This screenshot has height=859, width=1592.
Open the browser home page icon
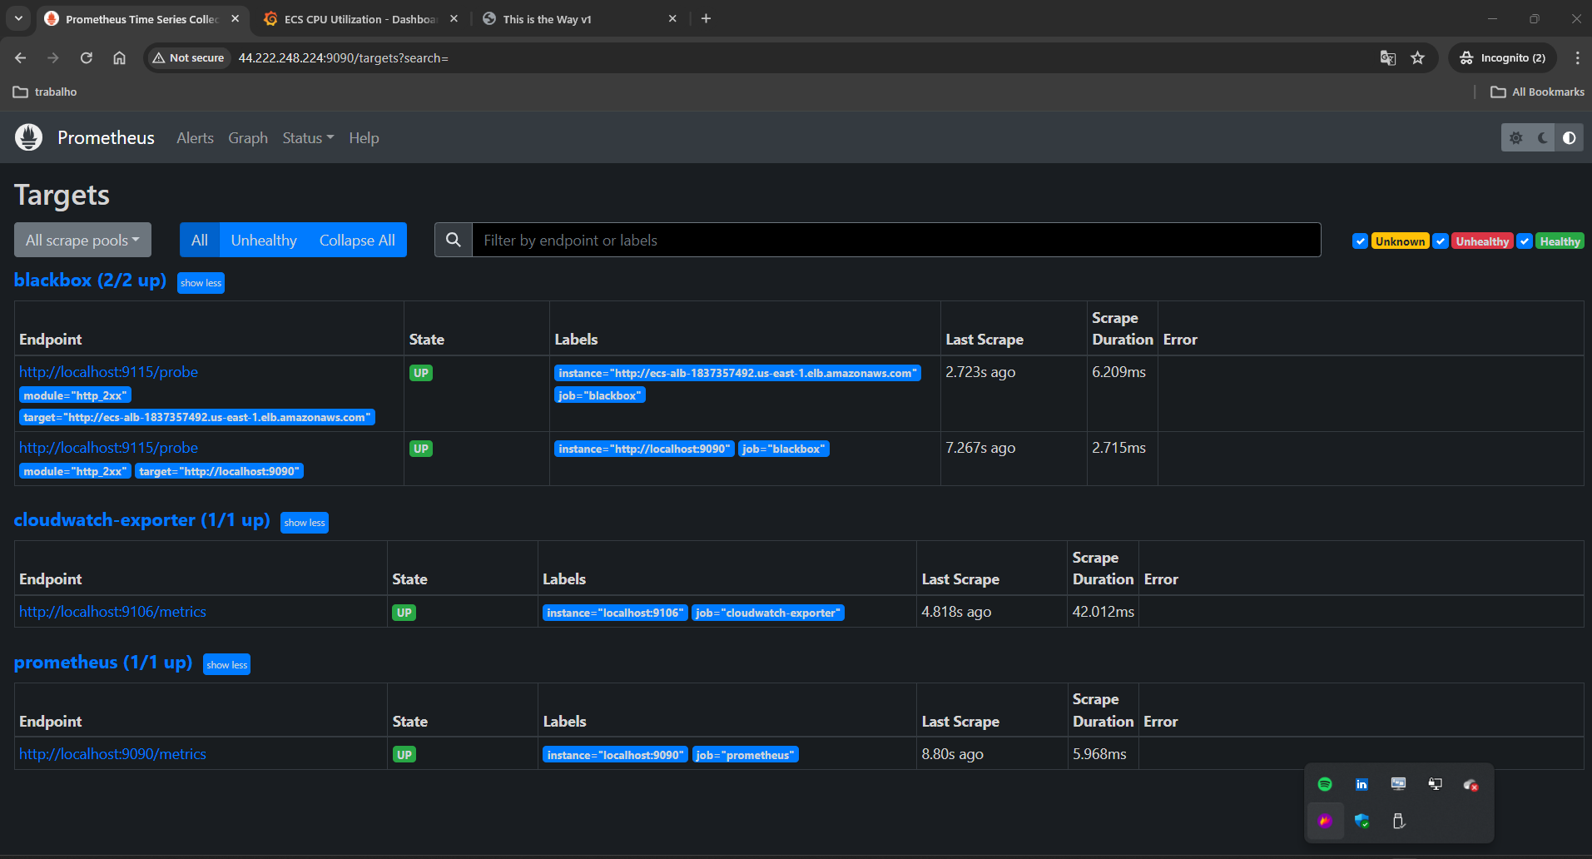[x=120, y=57]
